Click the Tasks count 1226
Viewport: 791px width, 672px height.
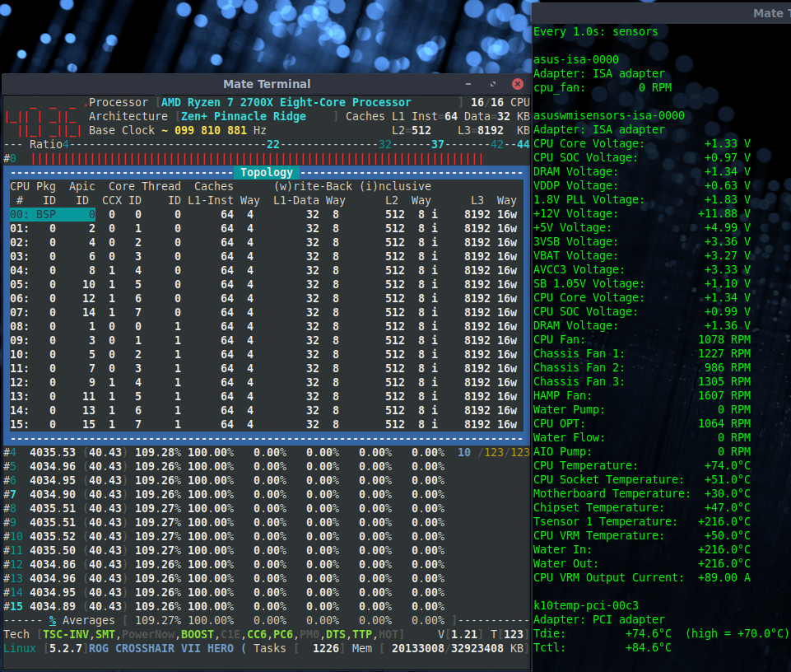coord(326,649)
